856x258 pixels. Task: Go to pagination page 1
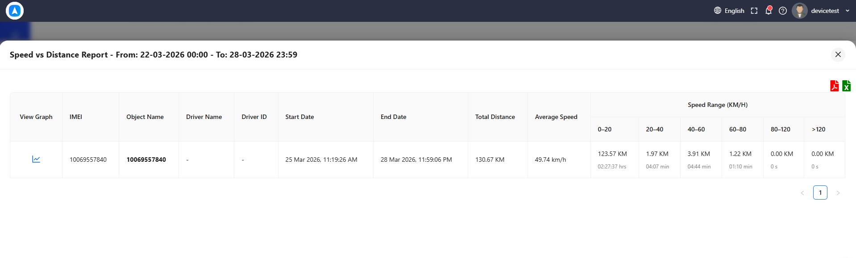click(820, 192)
